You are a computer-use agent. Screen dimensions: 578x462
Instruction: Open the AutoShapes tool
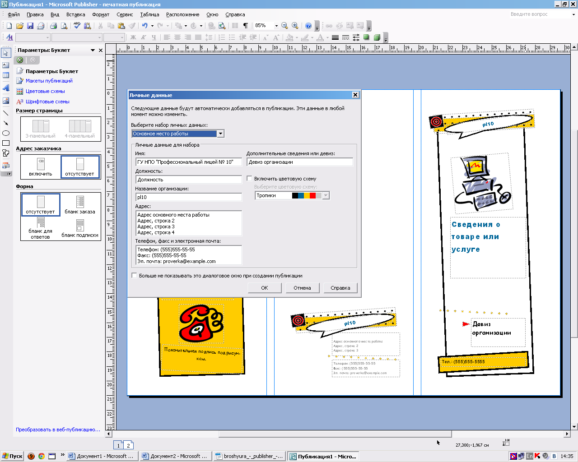[x=6, y=153]
